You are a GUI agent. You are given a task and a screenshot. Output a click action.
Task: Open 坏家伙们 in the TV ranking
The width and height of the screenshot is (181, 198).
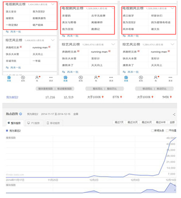(x=157, y=16)
